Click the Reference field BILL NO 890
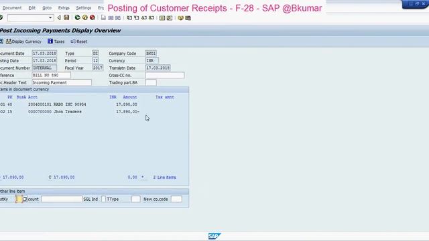 coord(51,75)
